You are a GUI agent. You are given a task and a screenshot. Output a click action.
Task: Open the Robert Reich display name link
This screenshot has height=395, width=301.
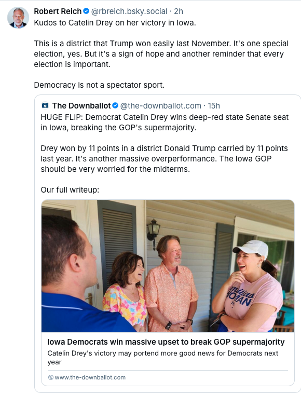tap(58, 11)
